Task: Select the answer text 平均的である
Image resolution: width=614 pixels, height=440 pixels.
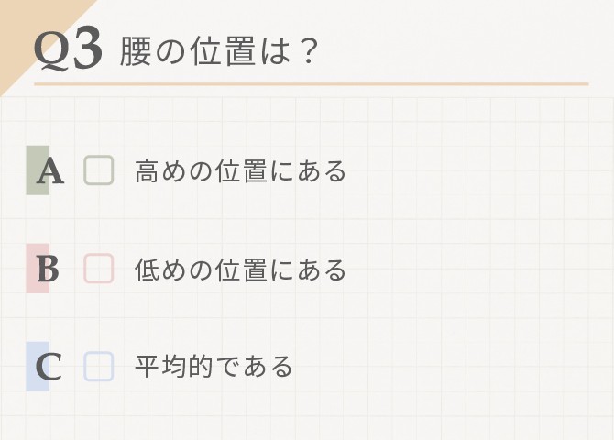Action: (214, 367)
